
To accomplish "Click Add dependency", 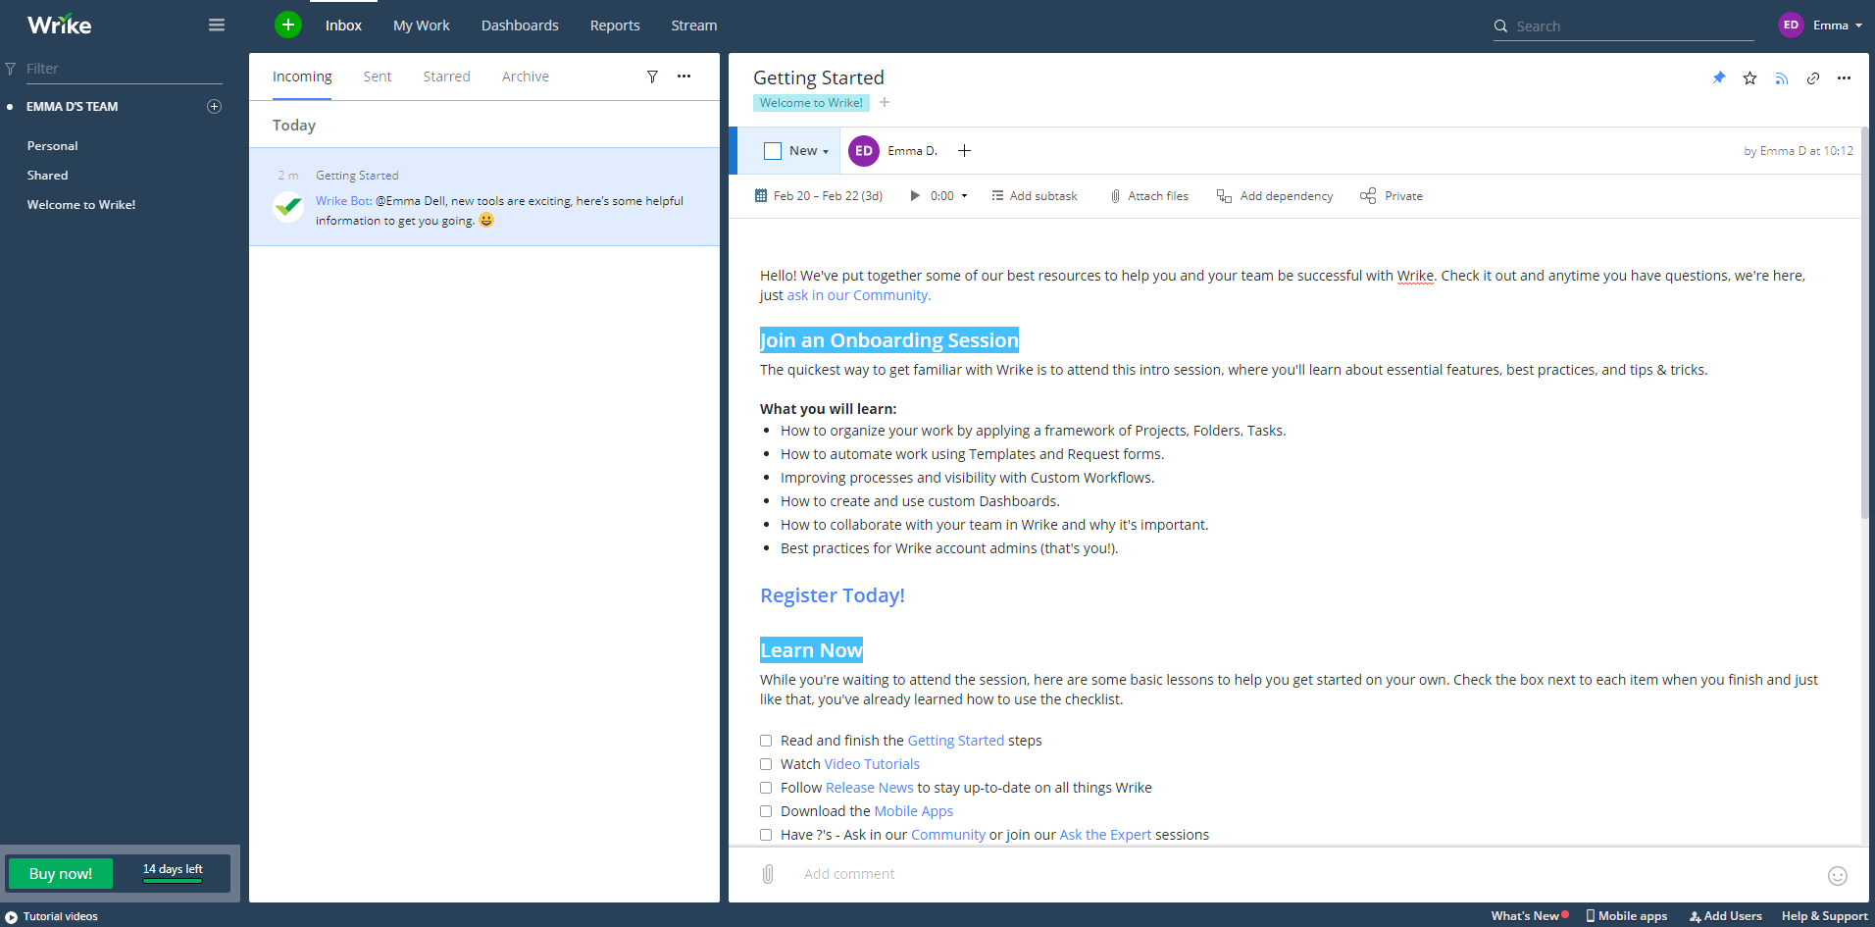I will pos(1276,196).
